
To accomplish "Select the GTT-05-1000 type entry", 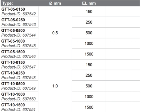I will [x=13, y=41].
